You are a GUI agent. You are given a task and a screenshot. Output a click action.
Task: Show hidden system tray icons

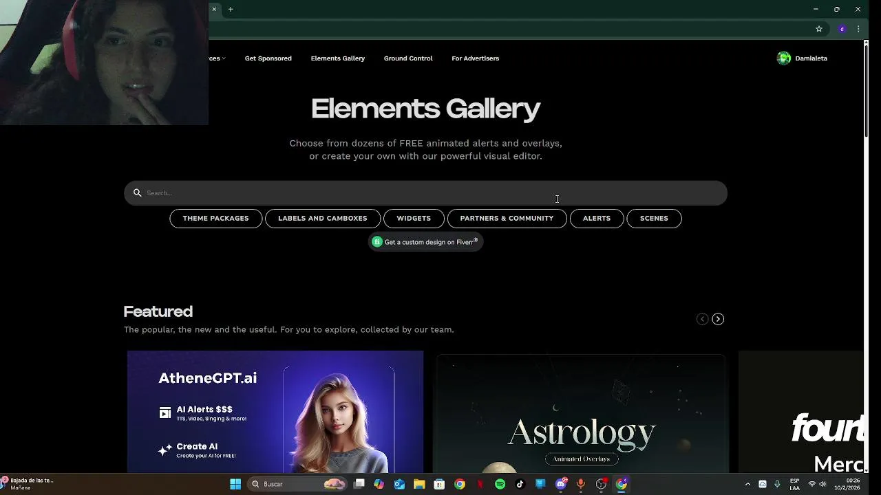click(747, 484)
